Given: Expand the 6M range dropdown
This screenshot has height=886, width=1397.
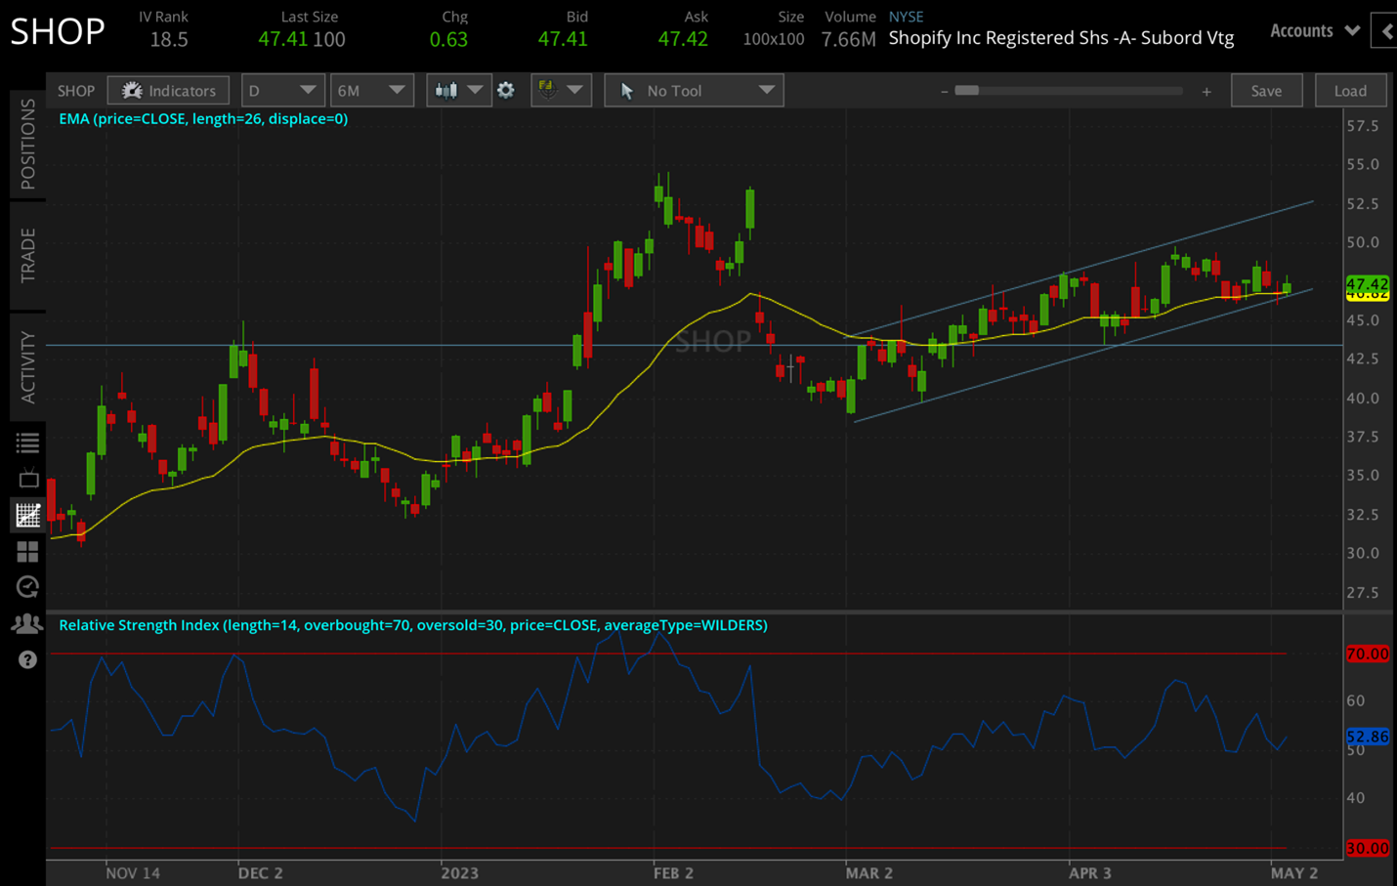Looking at the screenshot, I should coord(372,90).
